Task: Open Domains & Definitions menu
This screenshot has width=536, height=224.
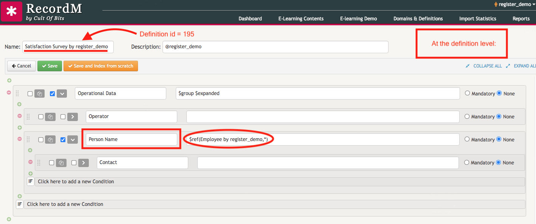Action: tap(418, 18)
